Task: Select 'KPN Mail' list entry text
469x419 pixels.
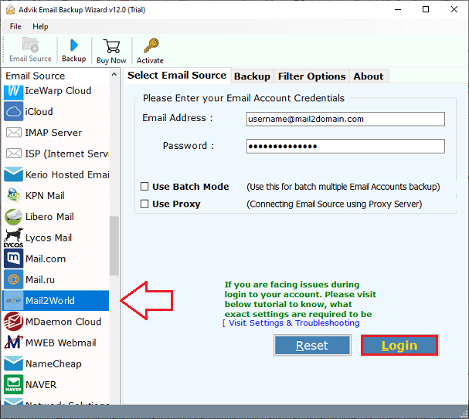Action: pos(45,196)
